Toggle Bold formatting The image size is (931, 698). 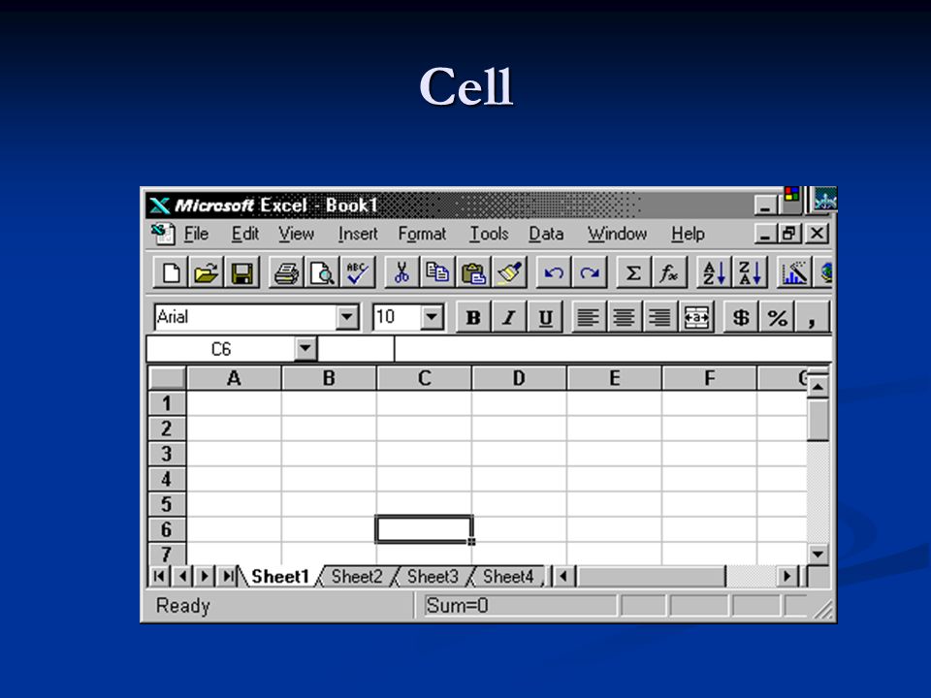pos(473,318)
